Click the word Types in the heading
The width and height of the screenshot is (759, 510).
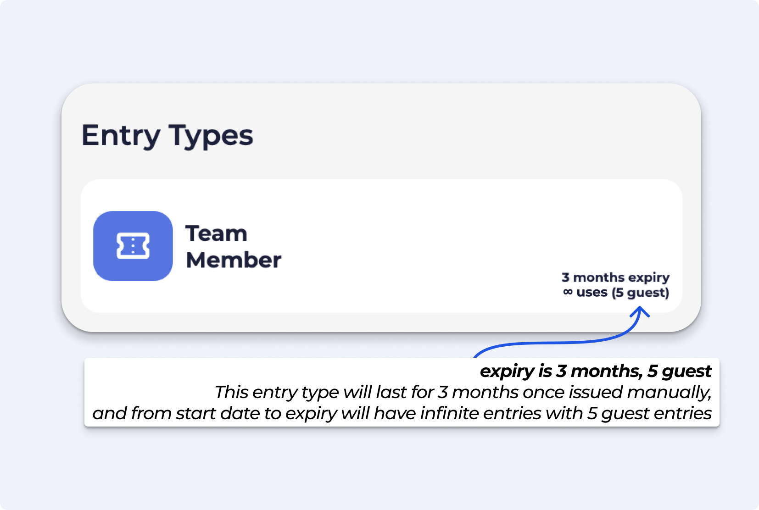[211, 136]
